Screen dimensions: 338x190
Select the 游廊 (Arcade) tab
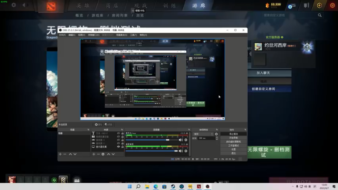coord(199,5)
